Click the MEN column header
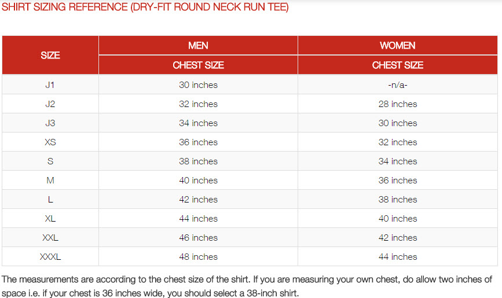 click(198, 46)
